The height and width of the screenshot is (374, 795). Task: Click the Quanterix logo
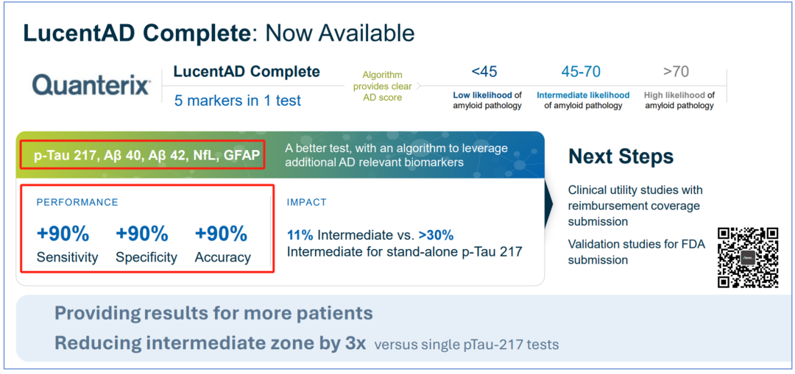pos(91,86)
